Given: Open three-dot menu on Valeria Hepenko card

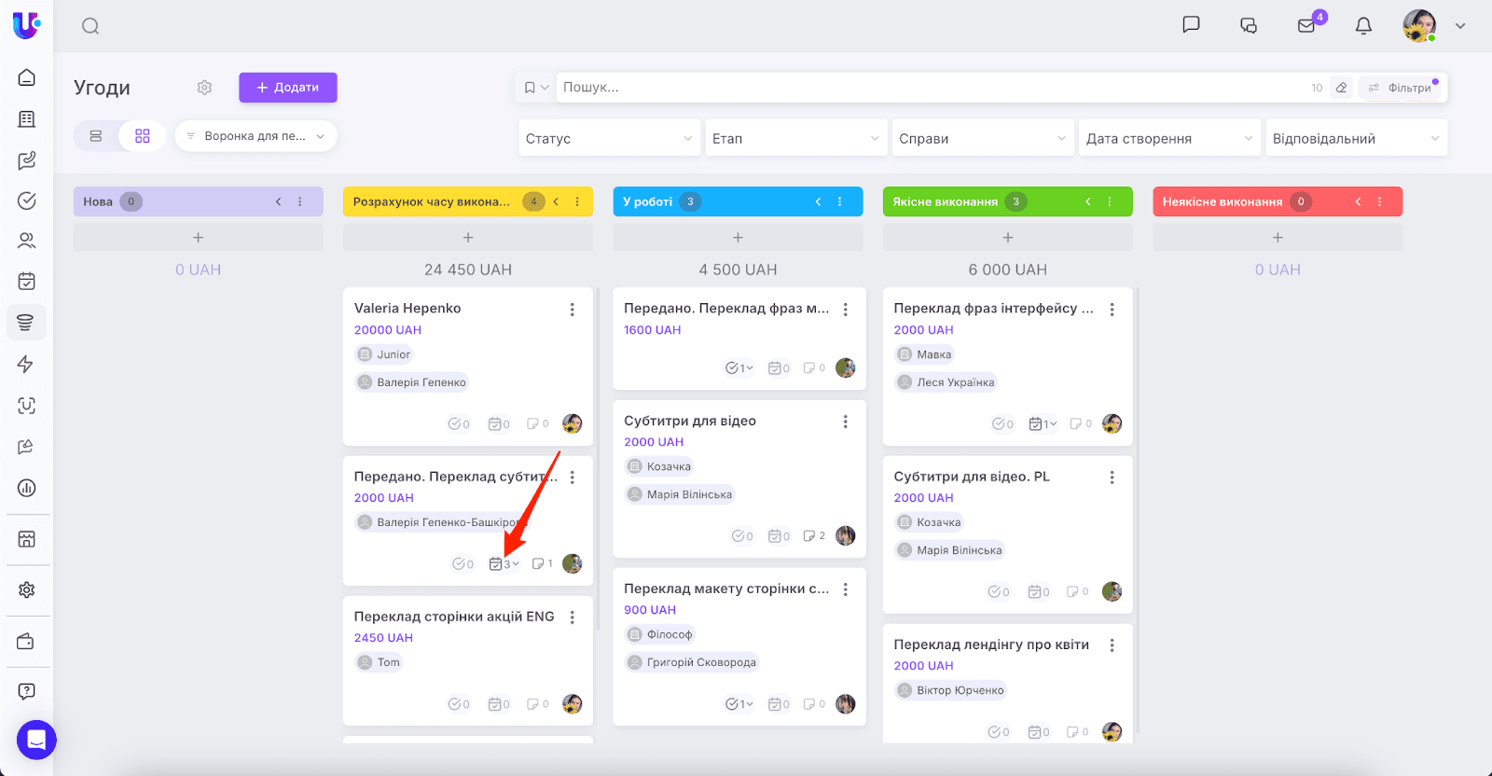Looking at the screenshot, I should (x=572, y=310).
